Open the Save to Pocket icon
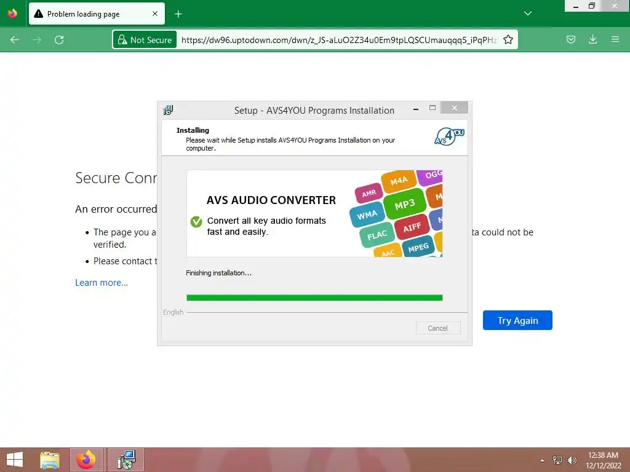Screen dimensions: 630x472 570,39
